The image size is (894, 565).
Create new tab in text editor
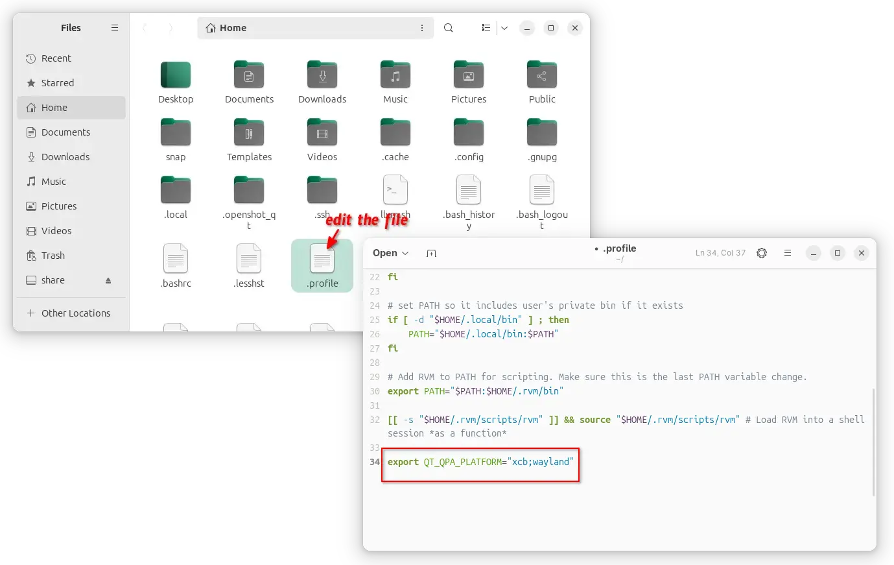tap(431, 253)
